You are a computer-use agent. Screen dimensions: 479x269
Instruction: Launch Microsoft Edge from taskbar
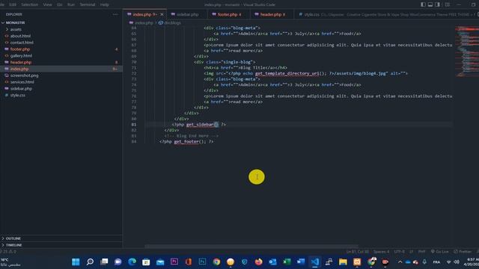click(x=132, y=262)
